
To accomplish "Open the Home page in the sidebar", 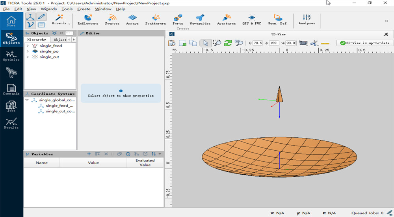I will pos(11,21).
